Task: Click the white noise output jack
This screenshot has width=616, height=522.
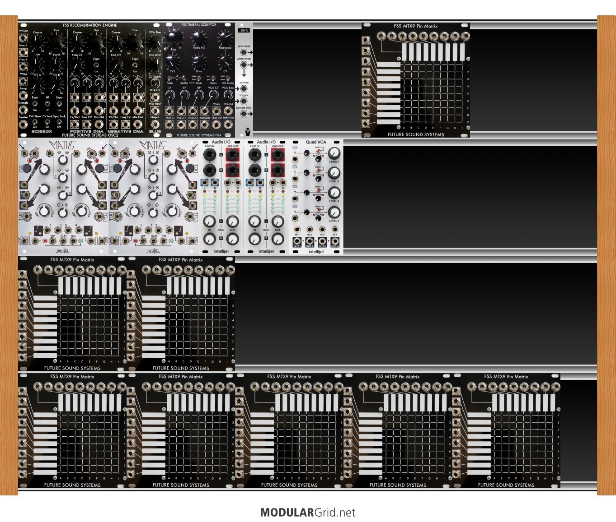Action: point(244,65)
